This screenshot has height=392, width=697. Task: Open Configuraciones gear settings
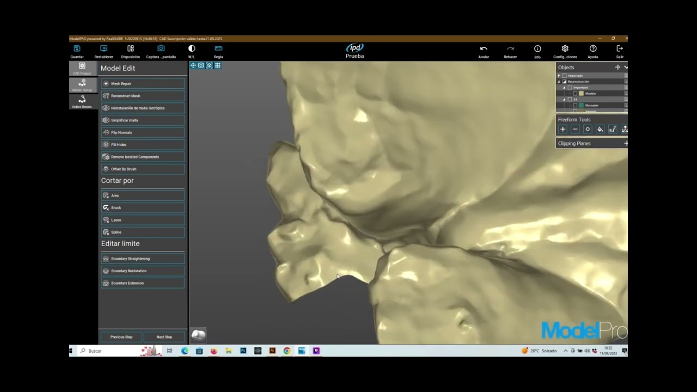(x=565, y=49)
